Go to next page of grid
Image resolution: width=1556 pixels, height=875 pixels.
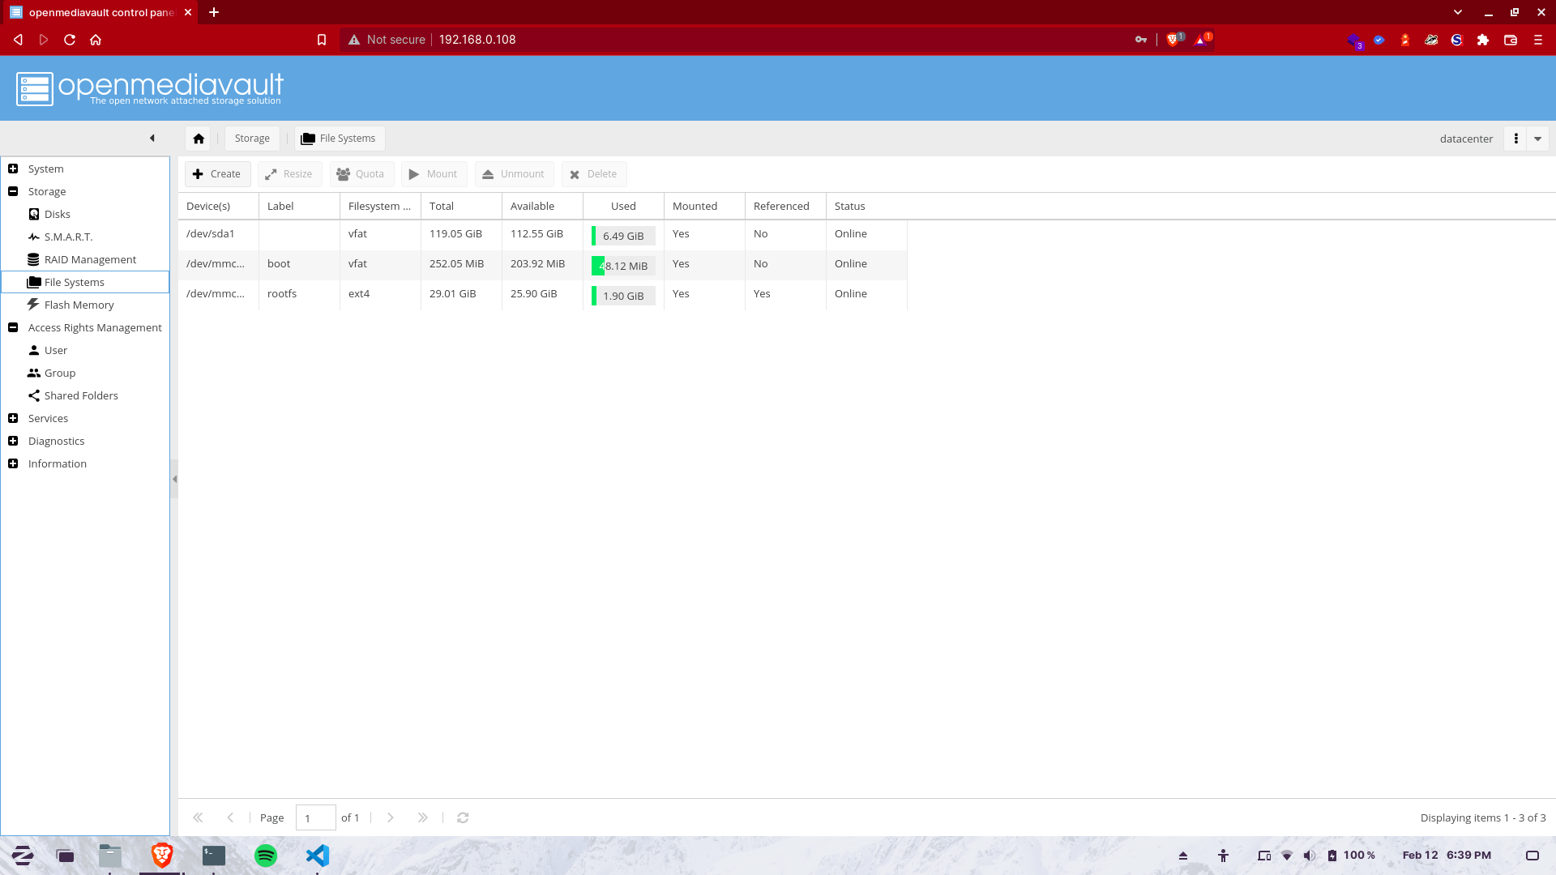(391, 817)
